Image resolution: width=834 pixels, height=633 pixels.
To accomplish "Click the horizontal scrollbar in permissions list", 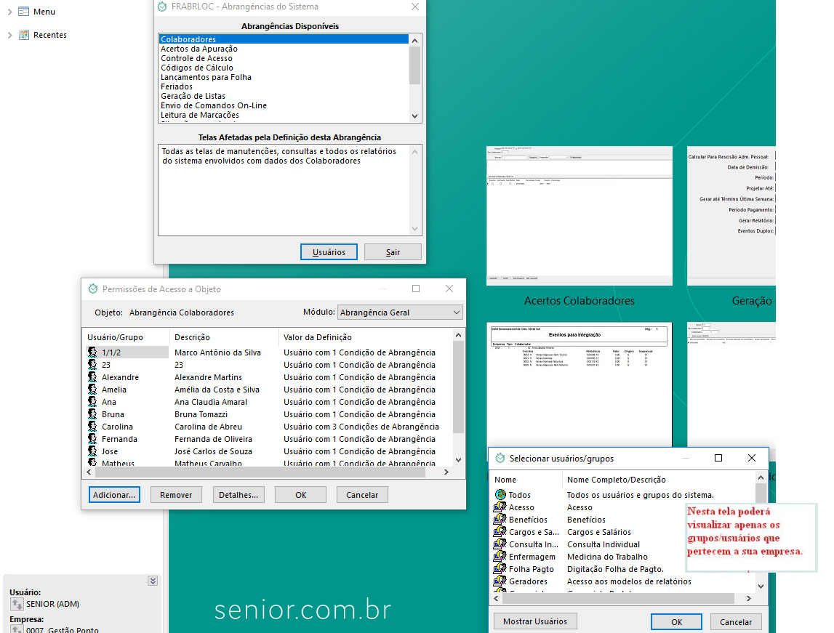I will tap(262, 472).
